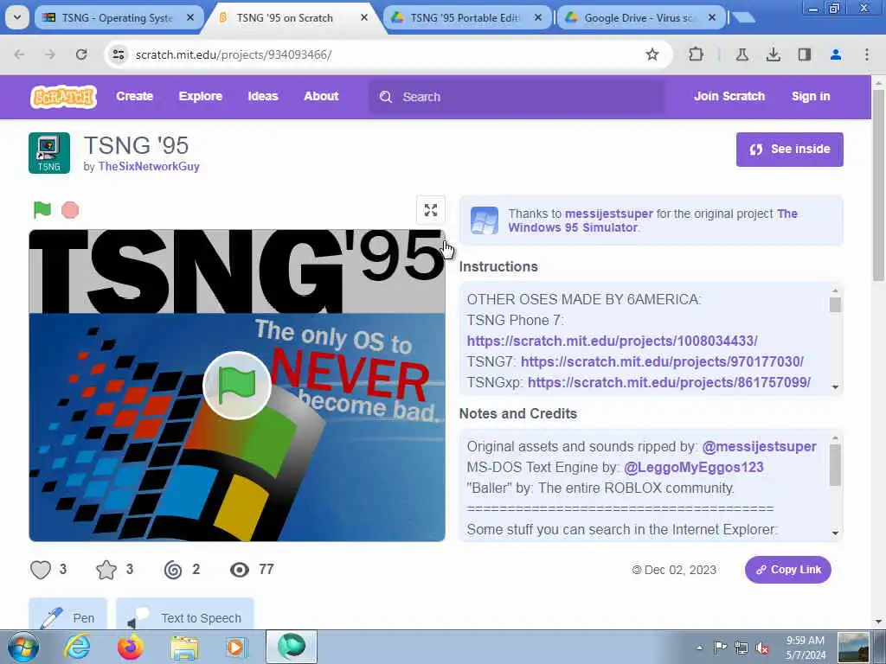The width and height of the screenshot is (886, 664).
Task: Close the TSNG '95 on Scratch tab
Action: click(364, 18)
